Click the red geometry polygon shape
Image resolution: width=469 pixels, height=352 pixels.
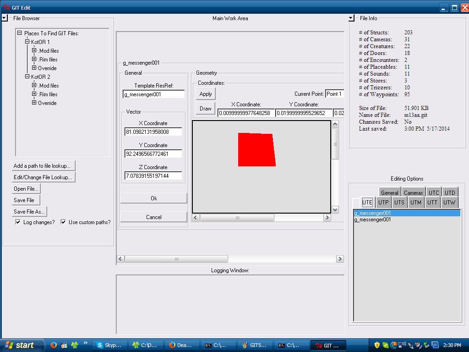coord(256,150)
